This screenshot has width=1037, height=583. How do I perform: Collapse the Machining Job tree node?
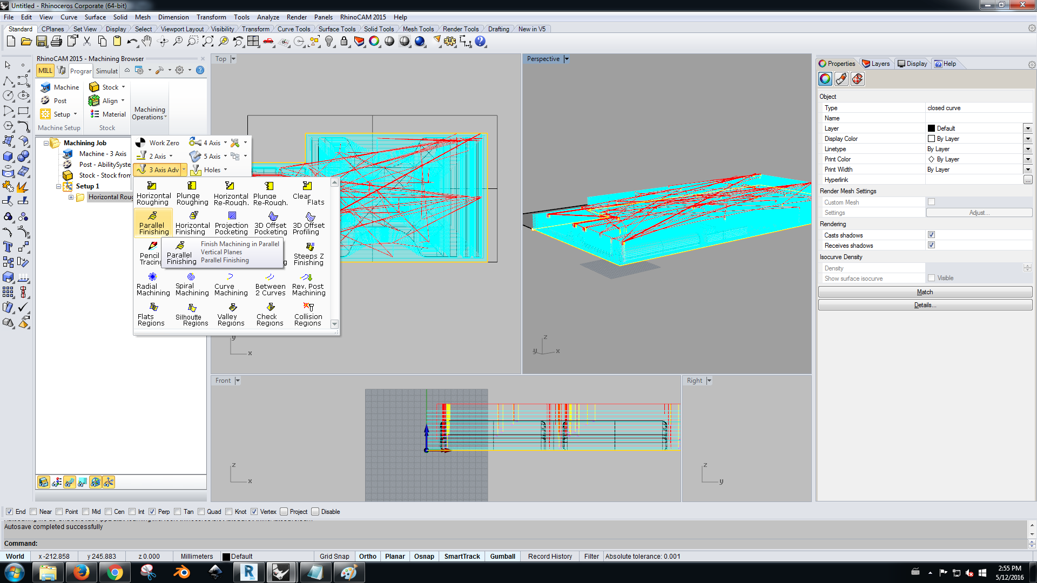pyautogui.click(x=46, y=143)
